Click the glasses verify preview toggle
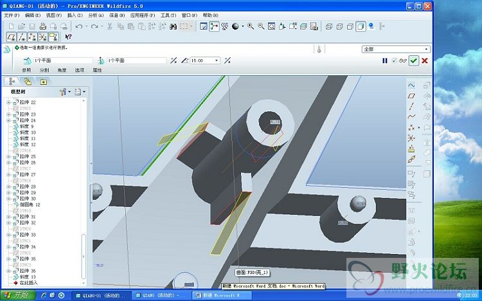 click(x=403, y=60)
